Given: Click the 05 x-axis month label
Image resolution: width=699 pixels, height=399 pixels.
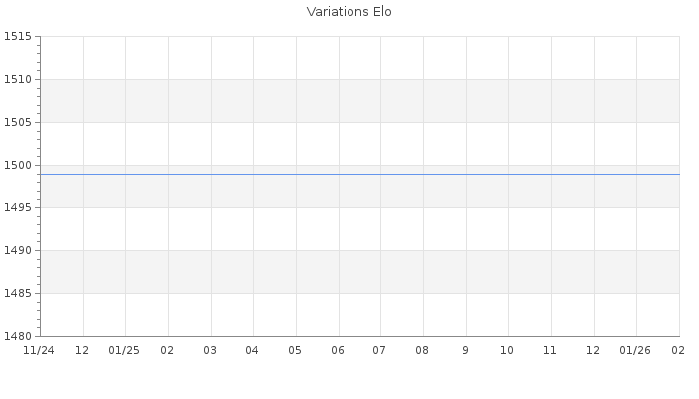Looking at the screenshot, I should pyautogui.click(x=295, y=351).
